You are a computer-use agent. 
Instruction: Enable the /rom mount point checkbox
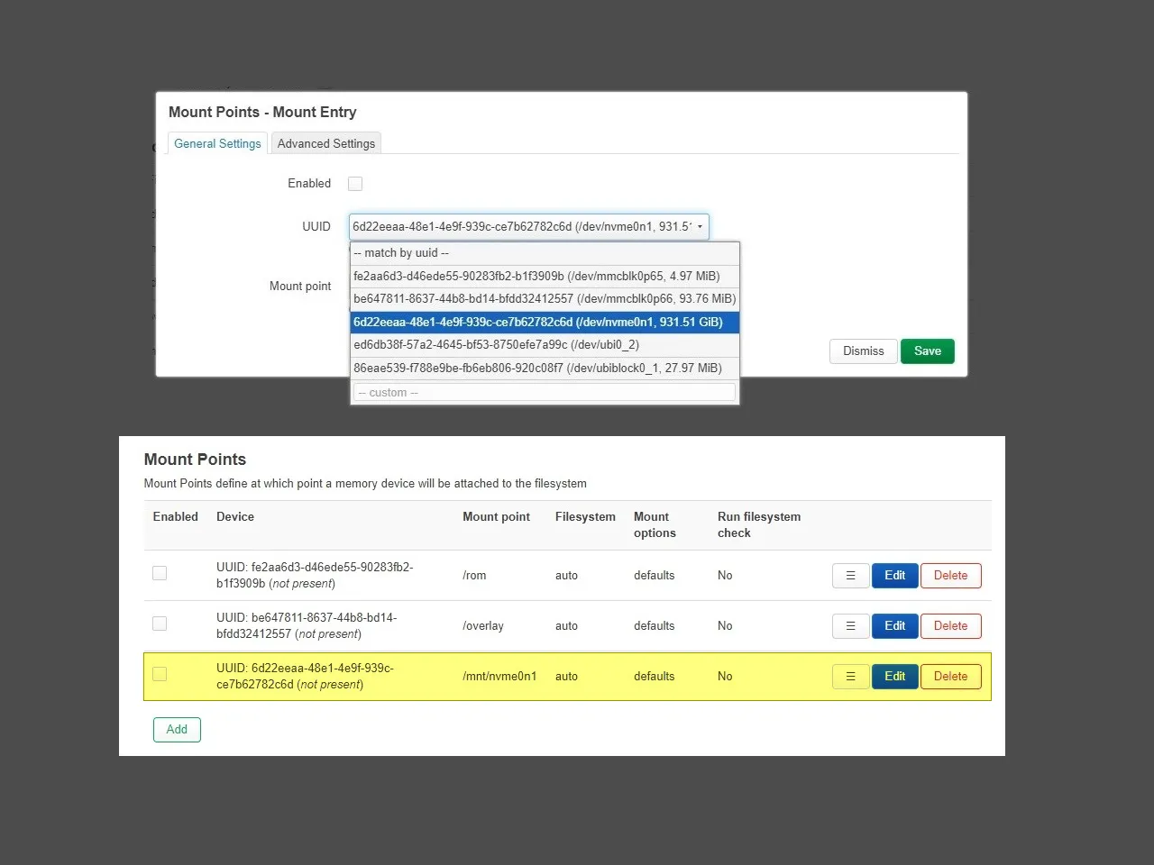(160, 573)
